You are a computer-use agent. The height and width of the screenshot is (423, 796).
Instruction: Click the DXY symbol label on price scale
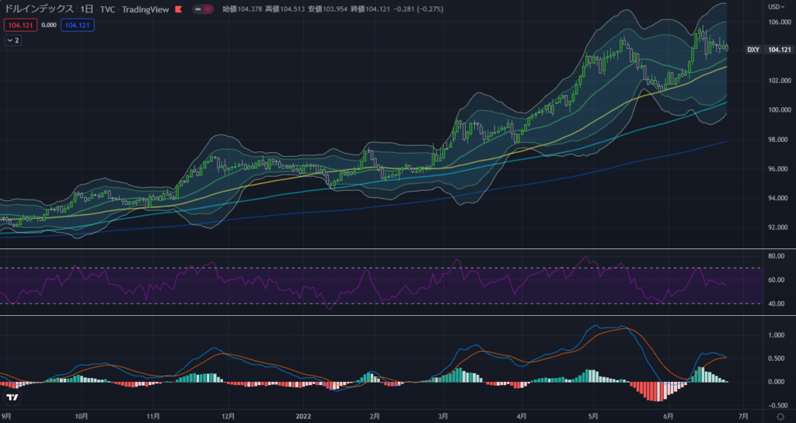[x=753, y=50]
